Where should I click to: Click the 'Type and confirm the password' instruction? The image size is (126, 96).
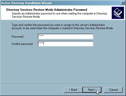coord(62,26)
